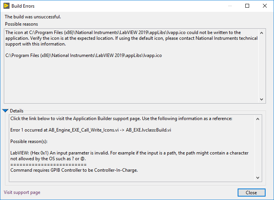This screenshot has height=200, width=274.
Task: Click the Details scrollbar track
Action: point(258,148)
